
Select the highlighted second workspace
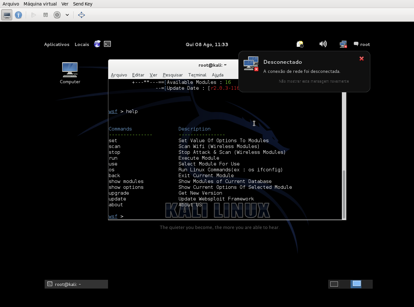[356, 284]
